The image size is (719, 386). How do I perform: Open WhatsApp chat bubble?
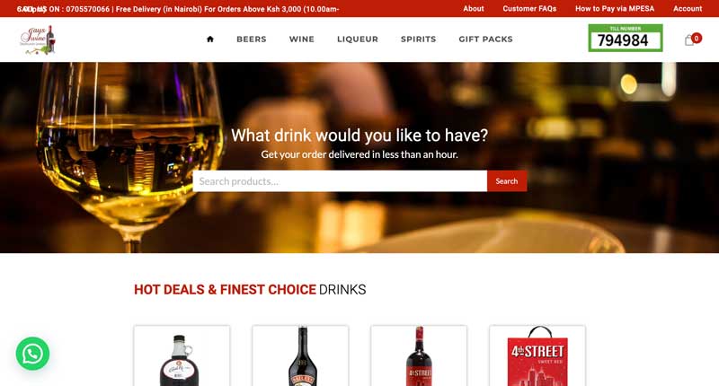pyautogui.click(x=32, y=354)
